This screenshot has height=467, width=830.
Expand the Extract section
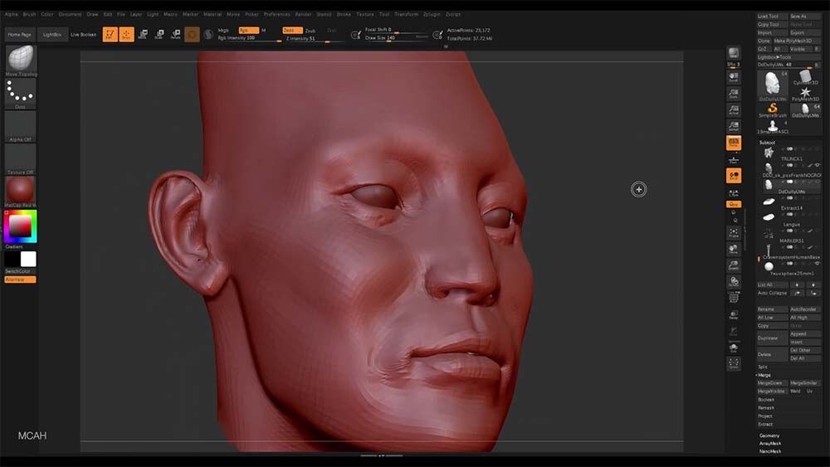tap(765, 424)
